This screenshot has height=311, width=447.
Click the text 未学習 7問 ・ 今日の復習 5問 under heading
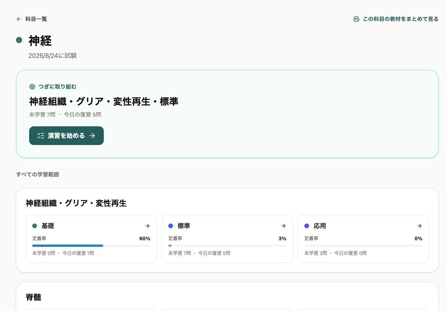65,115
